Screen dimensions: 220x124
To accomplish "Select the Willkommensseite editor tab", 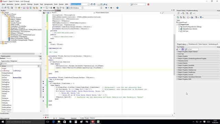I will 48,11.
